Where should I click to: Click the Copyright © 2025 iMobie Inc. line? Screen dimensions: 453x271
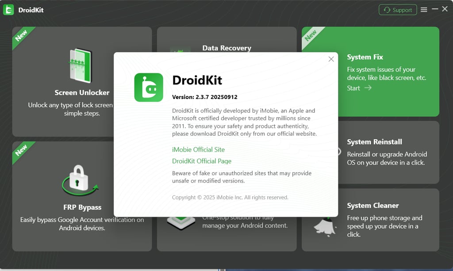(230, 198)
